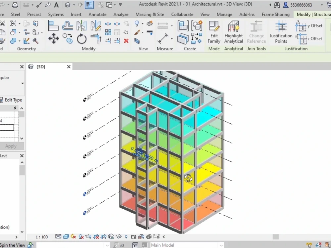Reveal hidden elements with the lightbulb toggle
Image resolution: width=331 pixels, height=248 pixels.
coord(126,236)
